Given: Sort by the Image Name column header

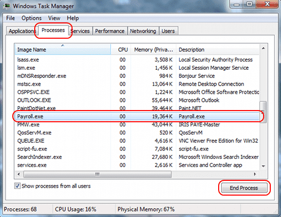Looking at the screenshot, I should [62, 49].
